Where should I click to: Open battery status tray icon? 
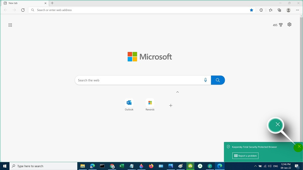(x=260, y=166)
